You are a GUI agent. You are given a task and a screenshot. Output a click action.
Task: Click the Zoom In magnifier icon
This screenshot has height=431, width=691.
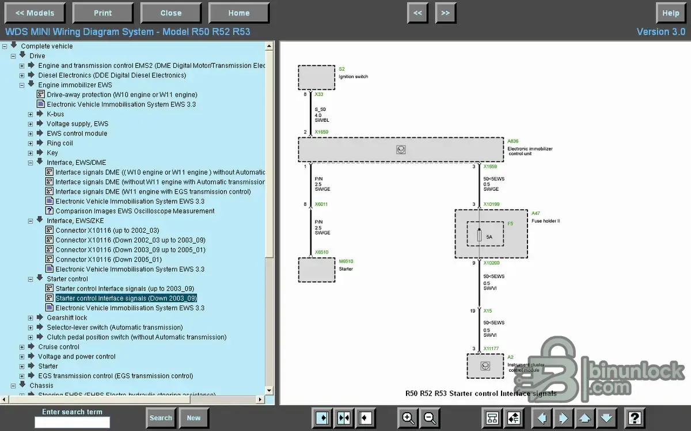point(408,418)
